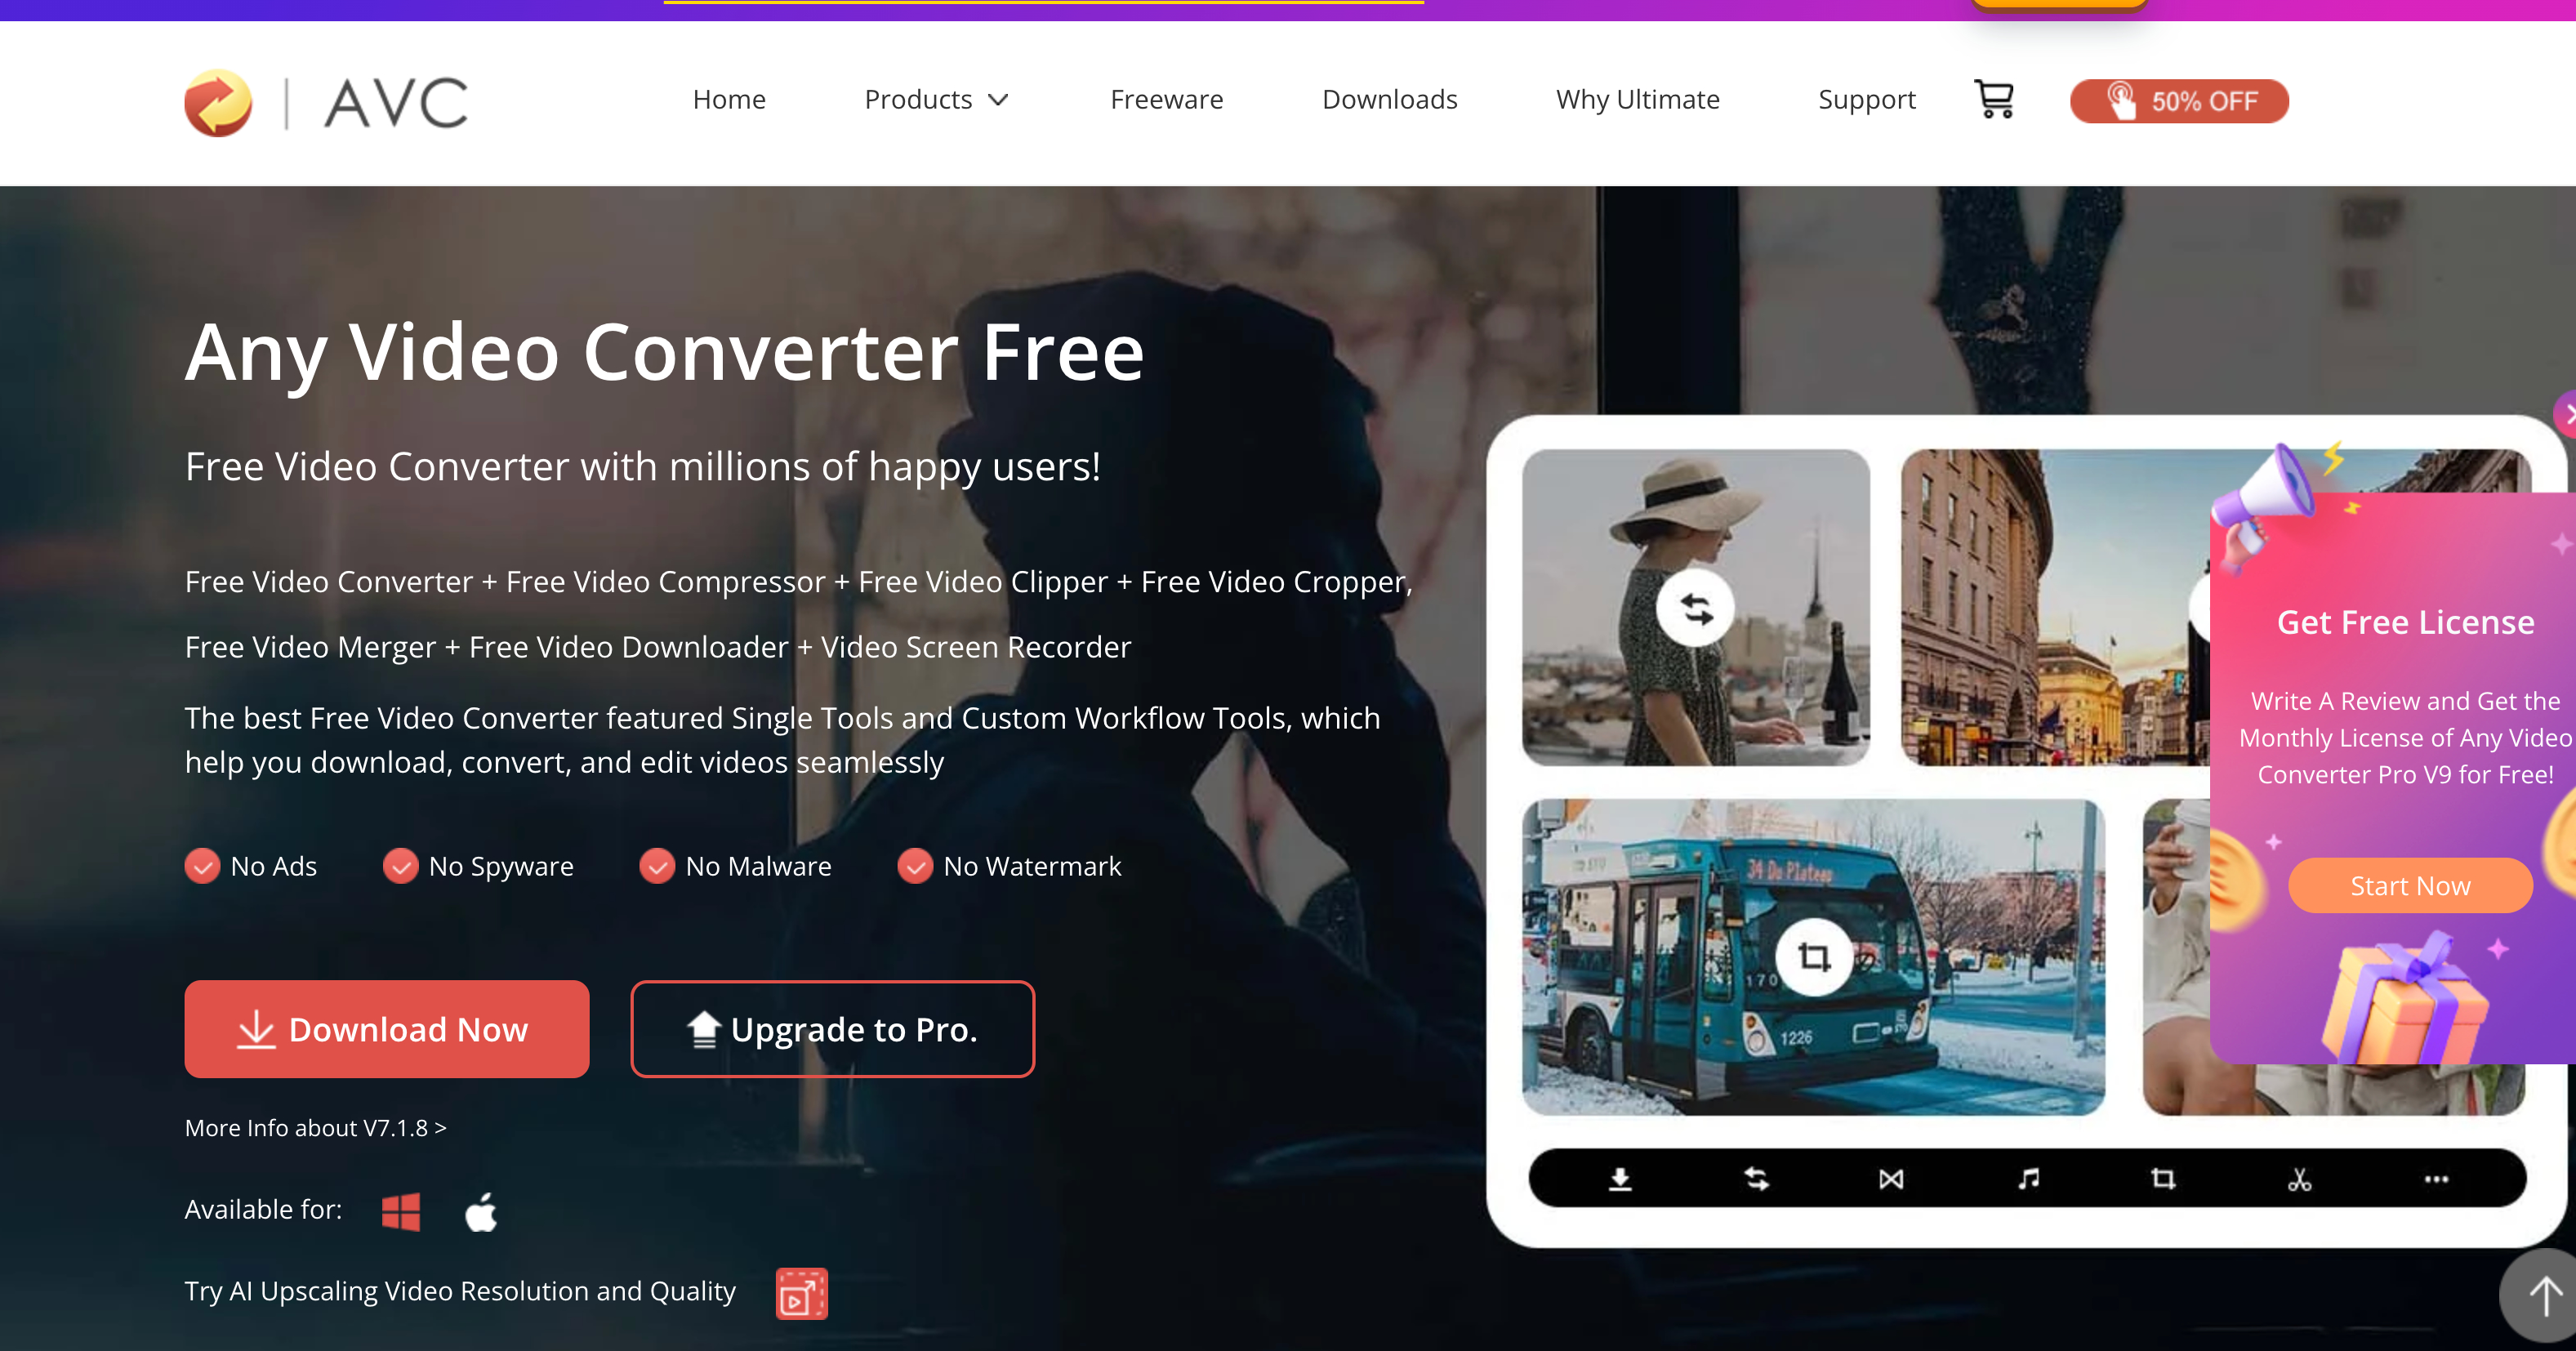Click the shopping cart icon
This screenshot has width=2576, height=1351.
(x=1994, y=99)
